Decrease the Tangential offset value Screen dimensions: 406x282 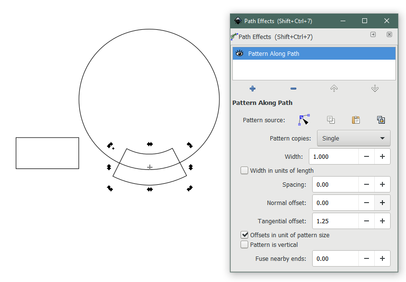[x=366, y=221]
